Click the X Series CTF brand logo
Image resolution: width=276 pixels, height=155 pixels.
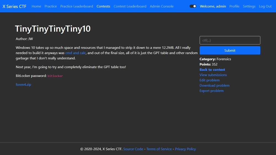(15, 6)
